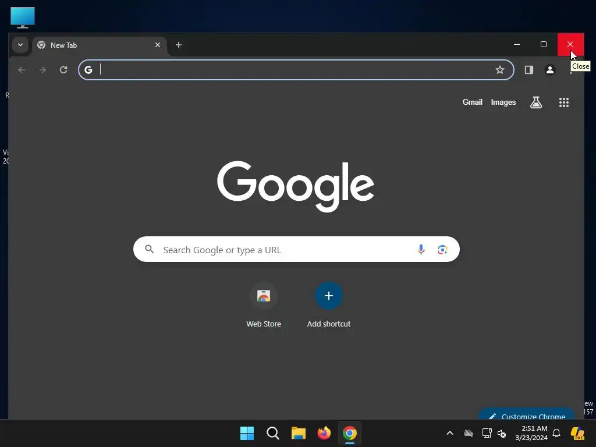Click the Search Google or type a URL box
596x447 pixels.
(296, 249)
